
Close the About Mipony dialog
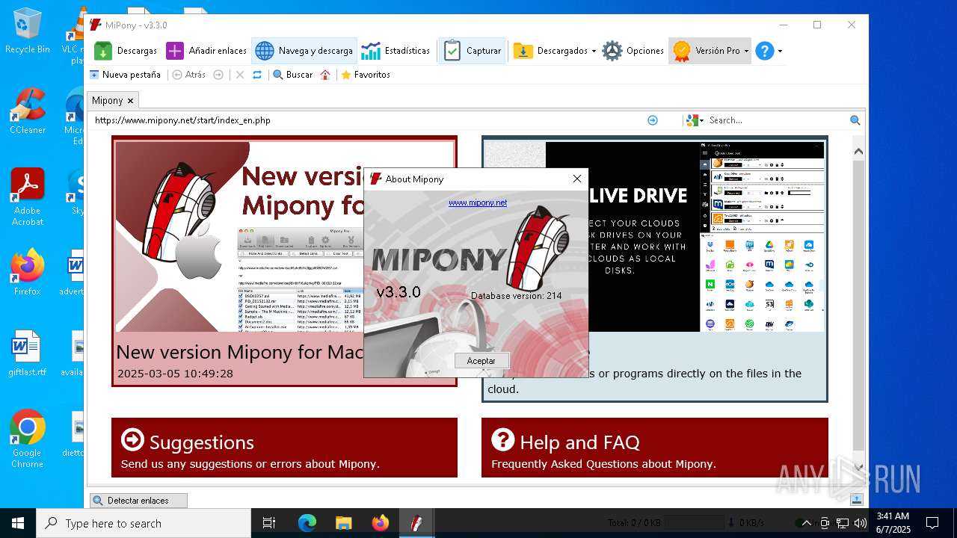(576, 179)
